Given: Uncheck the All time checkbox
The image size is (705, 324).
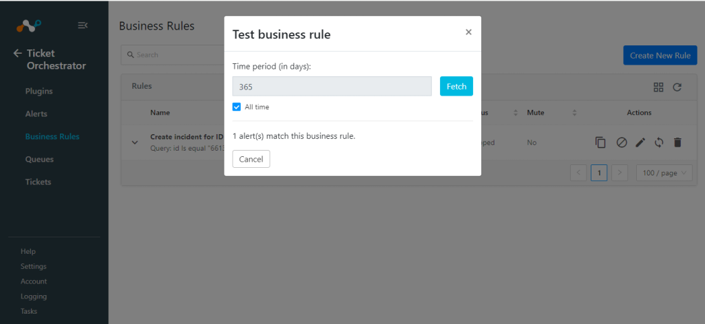Looking at the screenshot, I should (x=237, y=107).
